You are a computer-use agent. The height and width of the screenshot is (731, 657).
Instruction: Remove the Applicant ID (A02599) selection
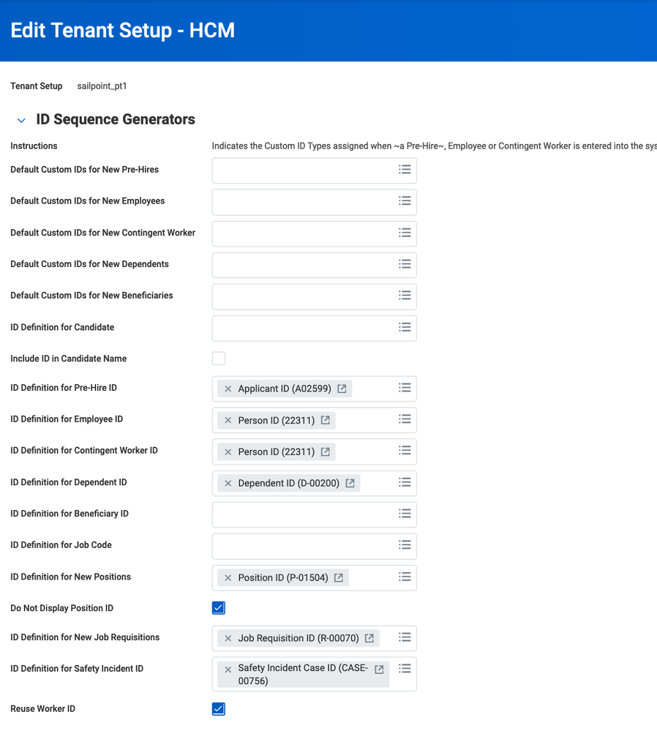(228, 389)
